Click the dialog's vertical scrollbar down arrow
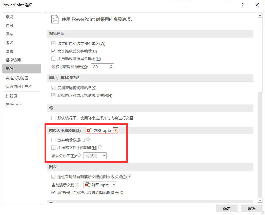This screenshot has width=265, height=215. (260, 200)
